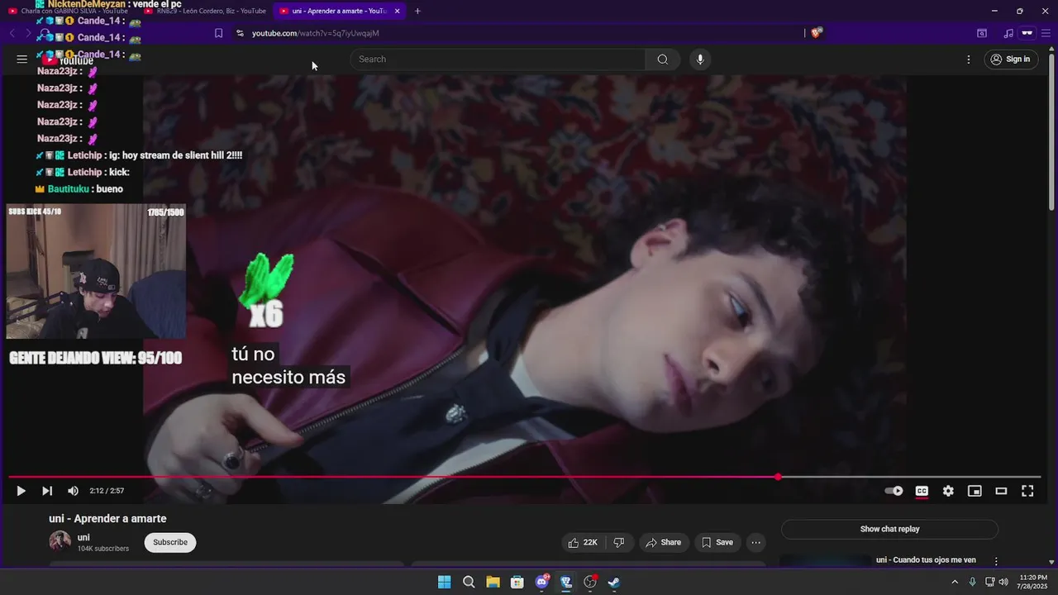
Task: Click the system tray microphone icon
Action: pyautogui.click(x=973, y=582)
